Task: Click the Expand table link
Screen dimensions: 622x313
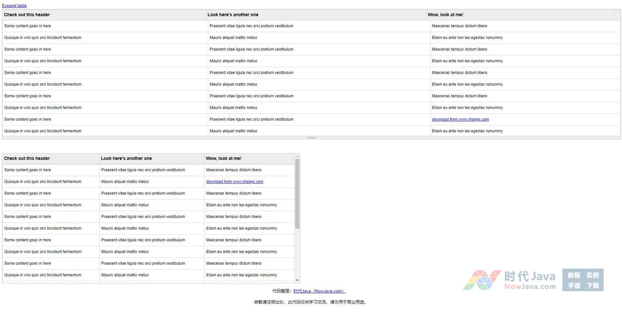Action: pyautogui.click(x=14, y=6)
